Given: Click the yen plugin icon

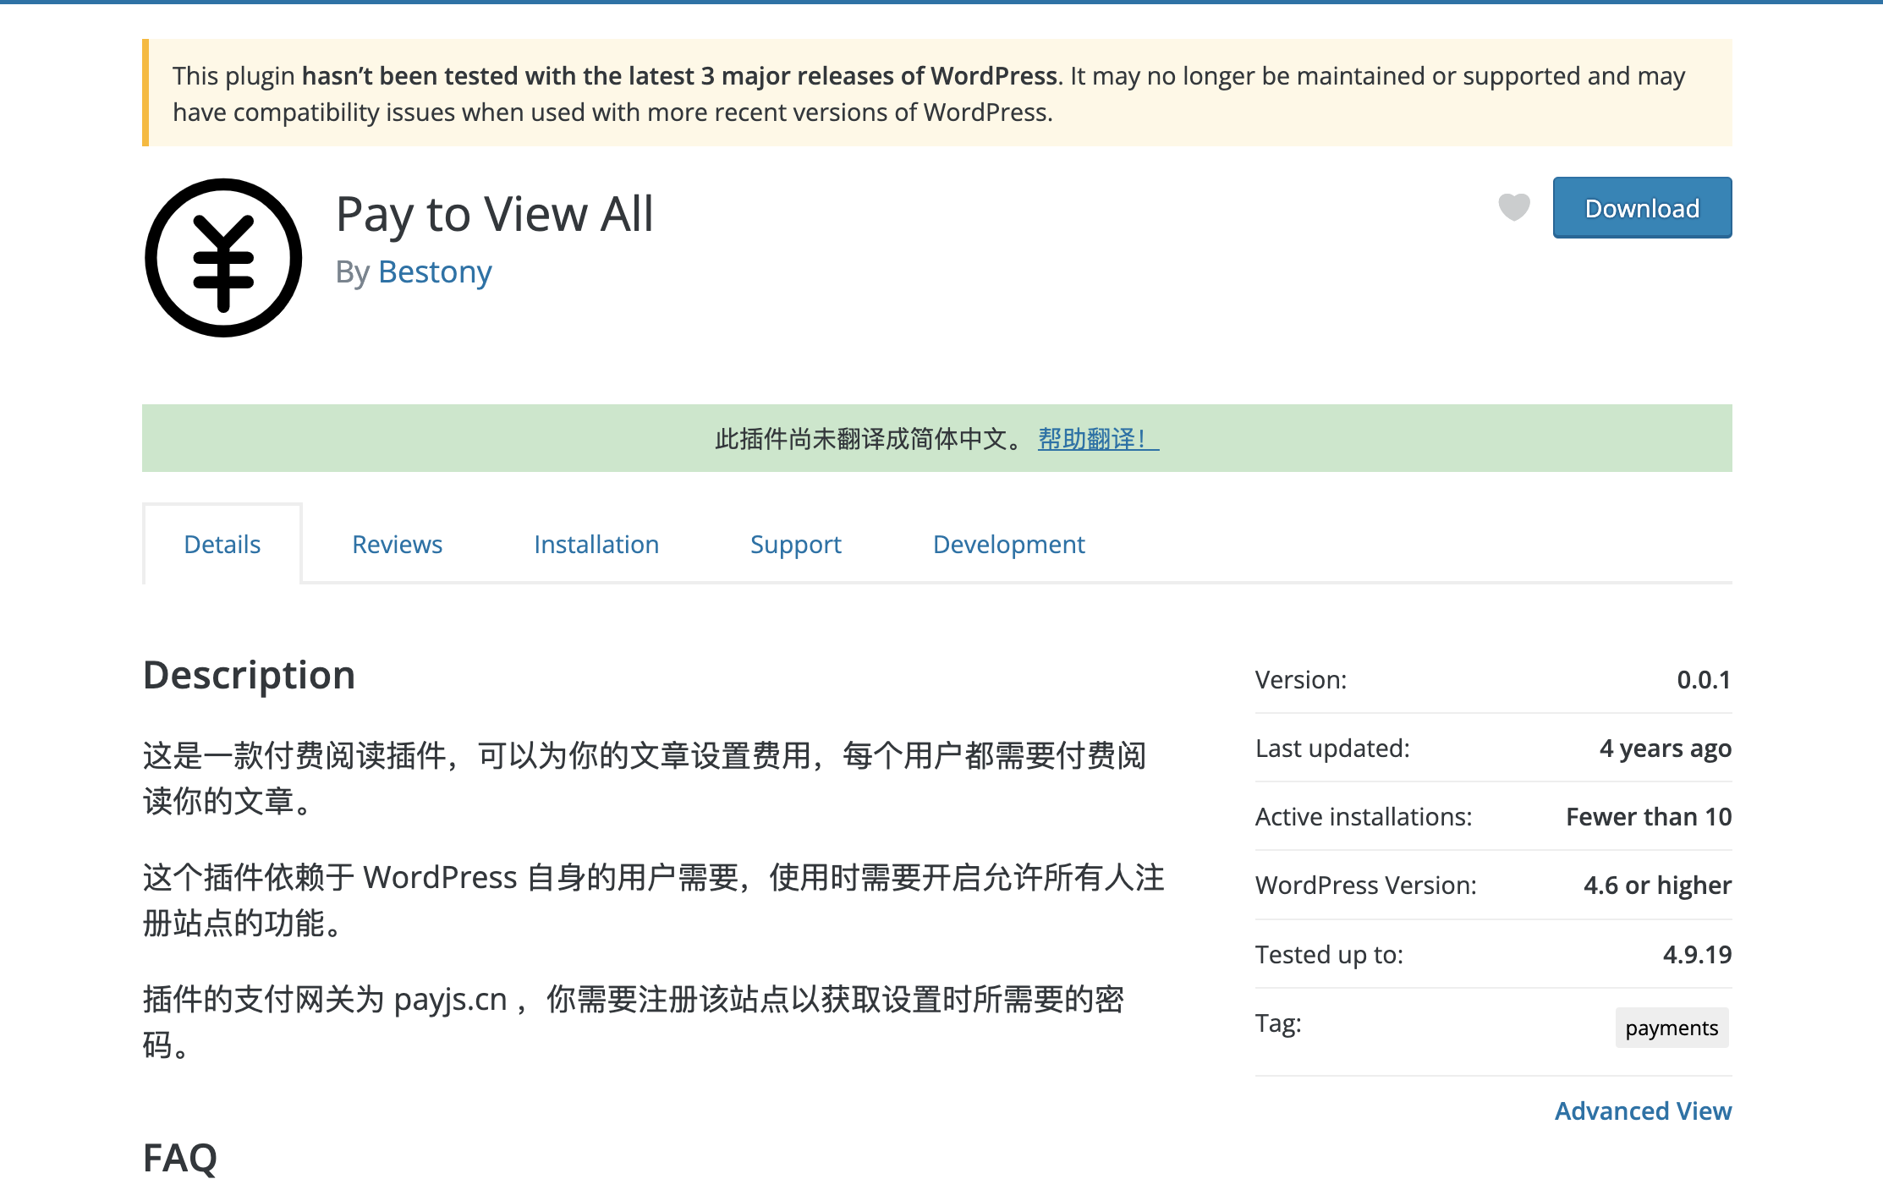Looking at the screenshot, I should [x=223, y=258].
